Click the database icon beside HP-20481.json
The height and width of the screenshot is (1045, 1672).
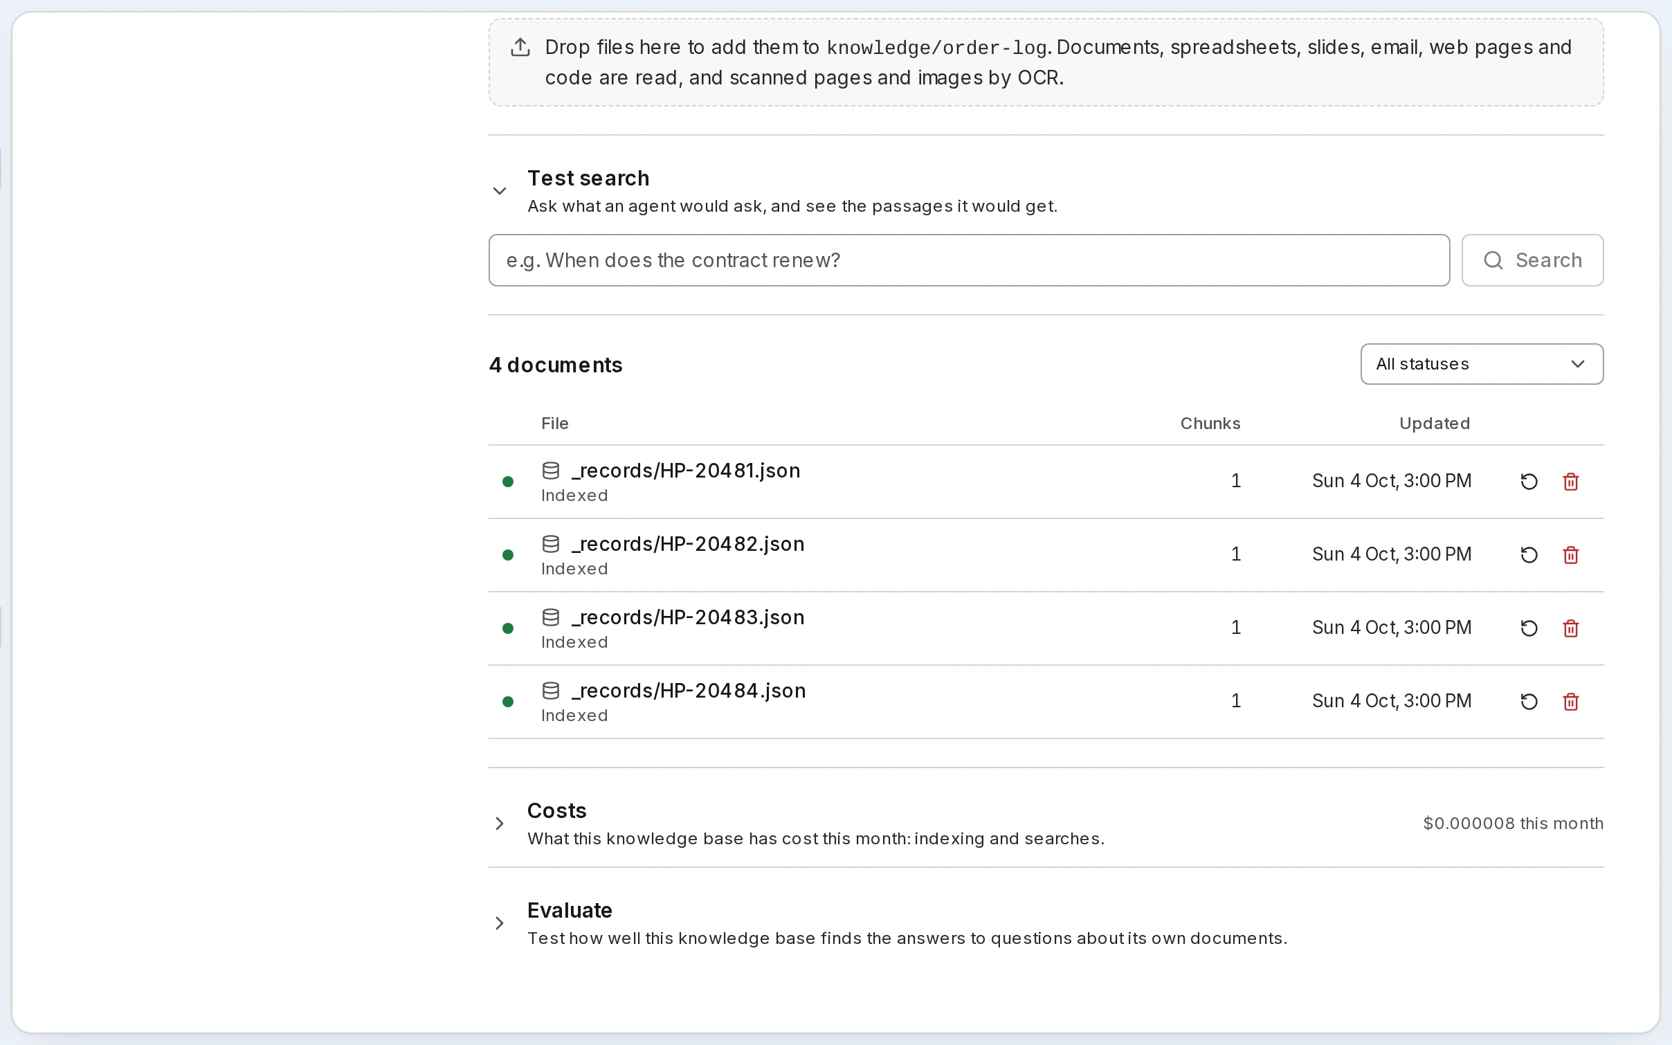(551, 471)
